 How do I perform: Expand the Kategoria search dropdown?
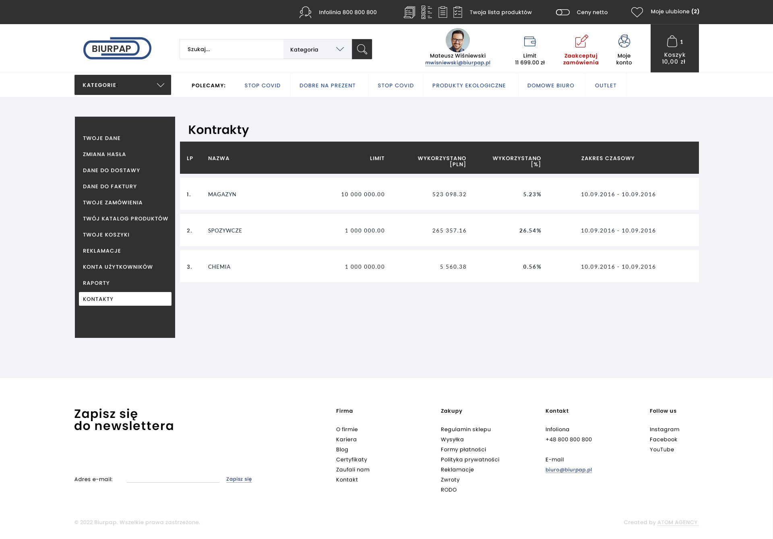coord(317,49)
